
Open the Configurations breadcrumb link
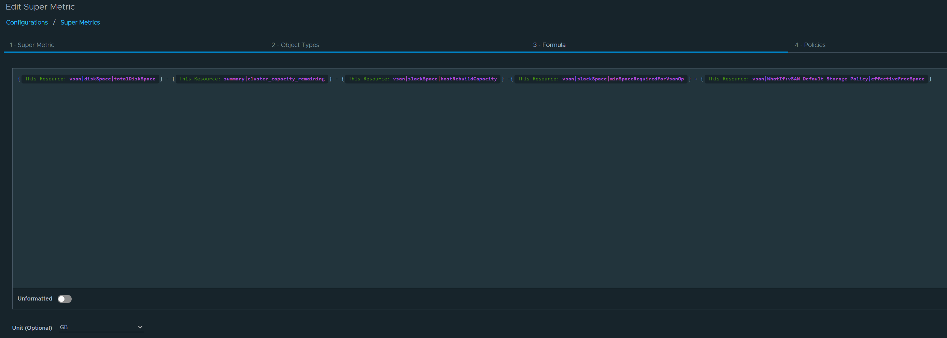coord(27,22)
